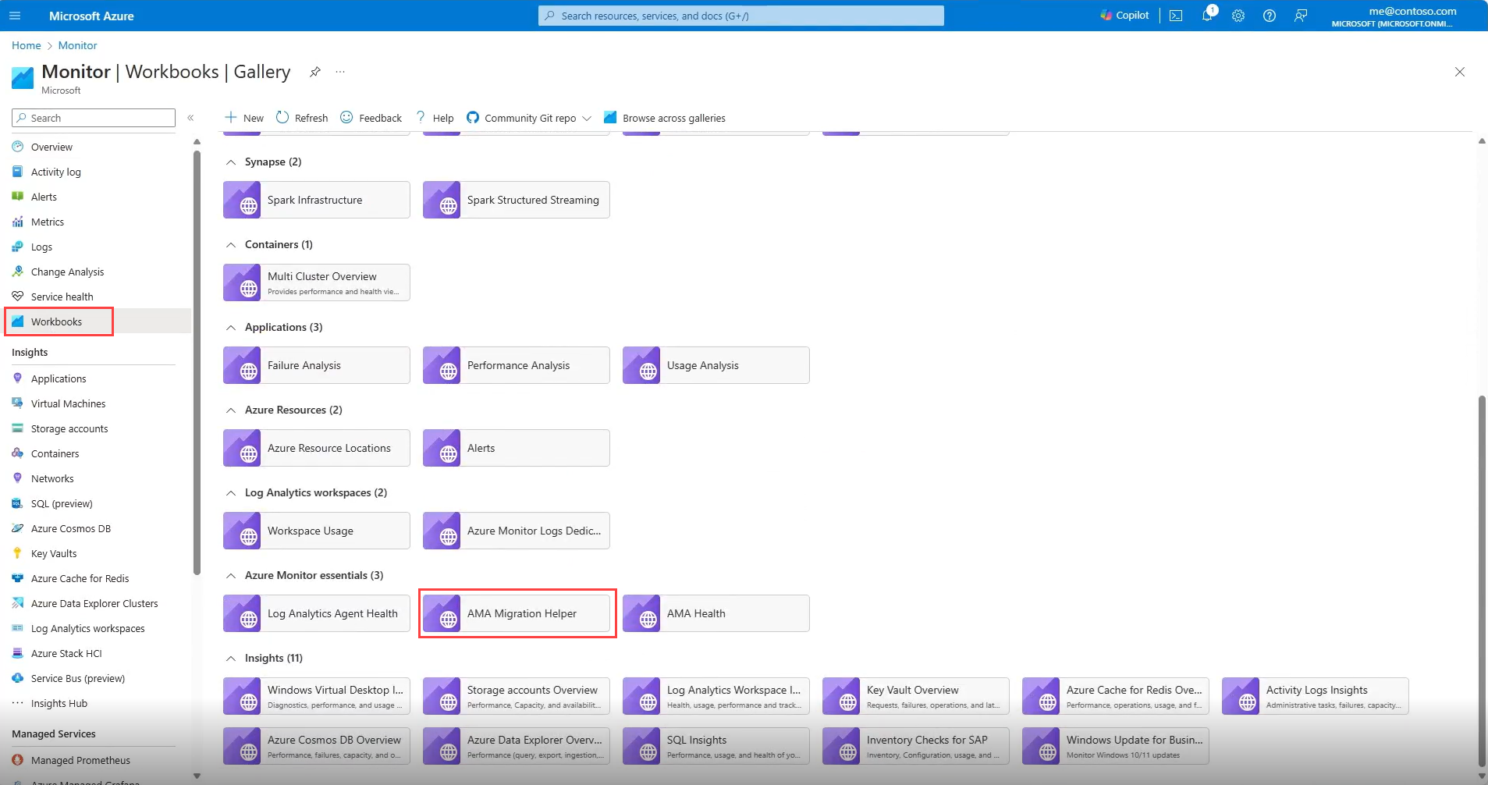The image size is (1488, 785).
Task: Open the Workspace Usage workbook
Action: [317, 531]
